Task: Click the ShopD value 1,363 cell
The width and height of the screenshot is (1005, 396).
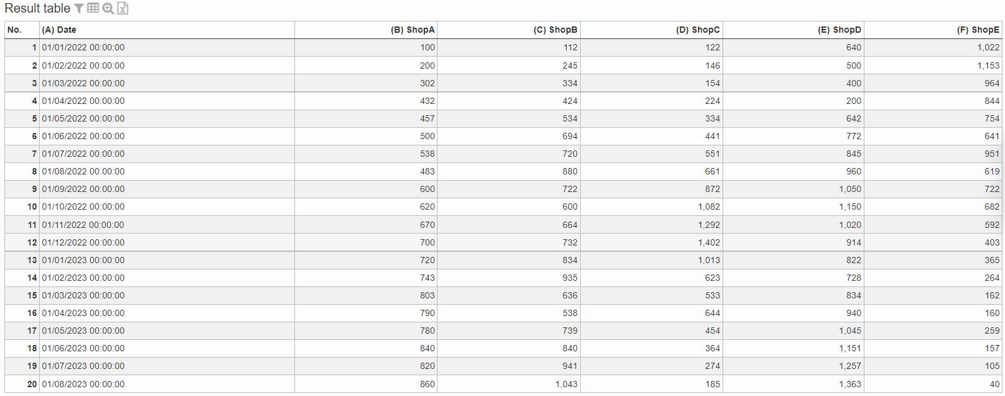Action: point(793,384)
